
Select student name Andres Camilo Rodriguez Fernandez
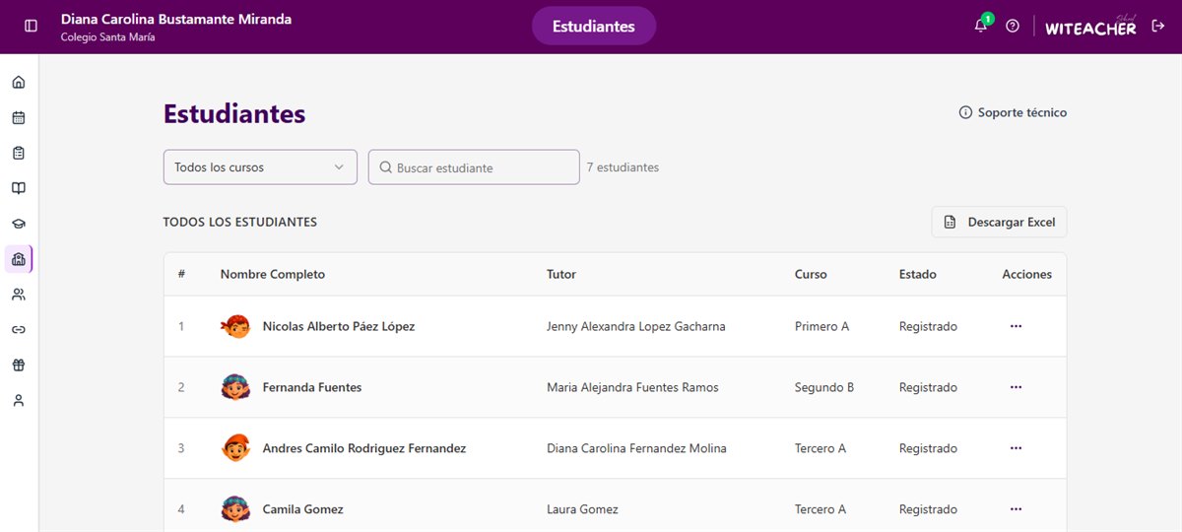point(364,448)
